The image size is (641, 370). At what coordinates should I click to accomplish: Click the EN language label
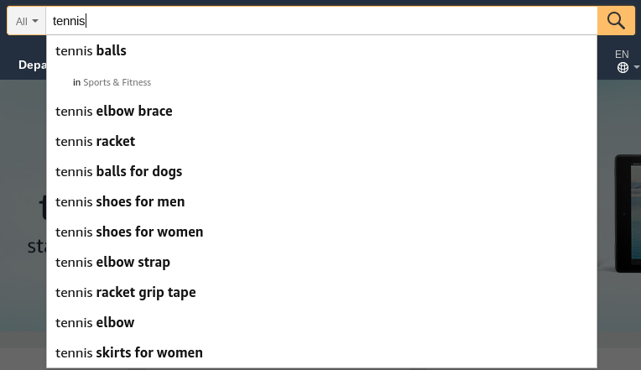(x=622, y=54)
